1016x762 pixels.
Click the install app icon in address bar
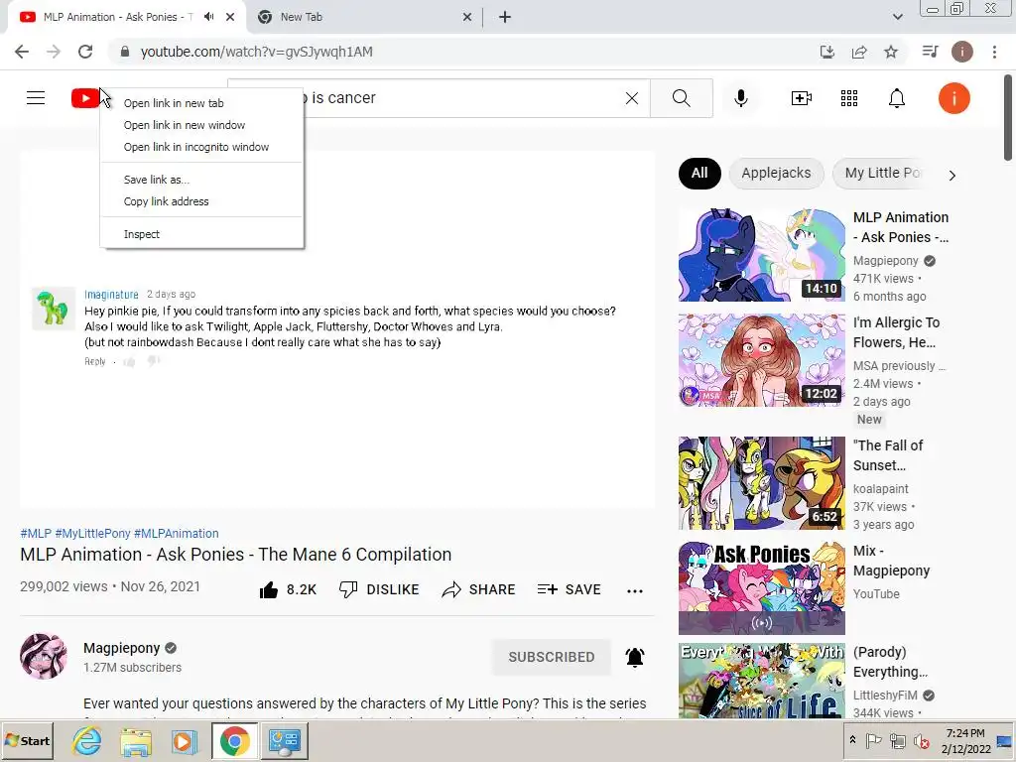coord(827,52)
